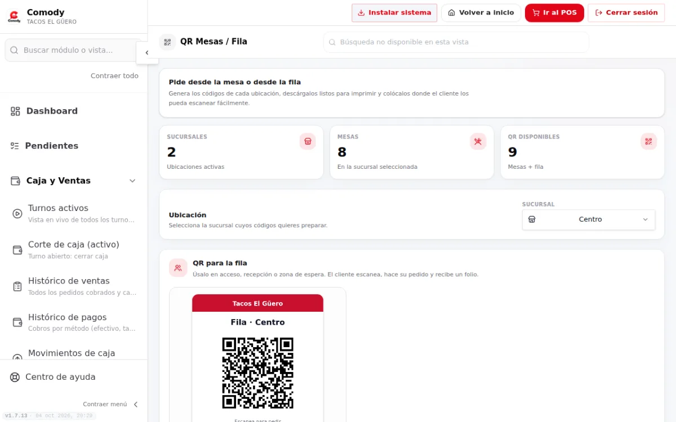Click the utensils icon in Mesas card
Image resolution: width=676 pixels, height=422 pixels.
coord(478,141)
